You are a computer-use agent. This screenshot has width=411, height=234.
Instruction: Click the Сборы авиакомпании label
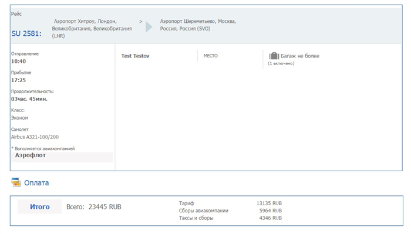tap(204, 211)
